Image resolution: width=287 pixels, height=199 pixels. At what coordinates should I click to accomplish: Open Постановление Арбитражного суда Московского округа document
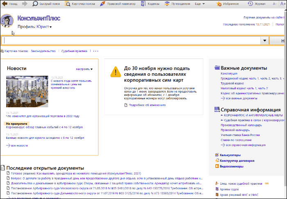(106, 188)
